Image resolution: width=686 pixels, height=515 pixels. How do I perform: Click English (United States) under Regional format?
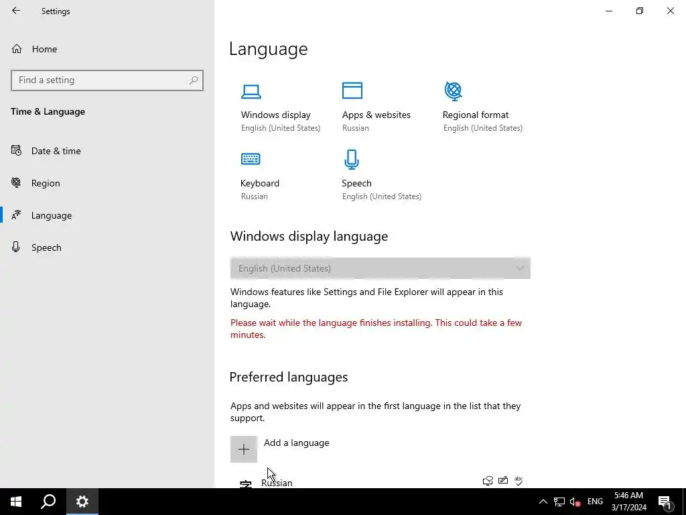[482, 128]
